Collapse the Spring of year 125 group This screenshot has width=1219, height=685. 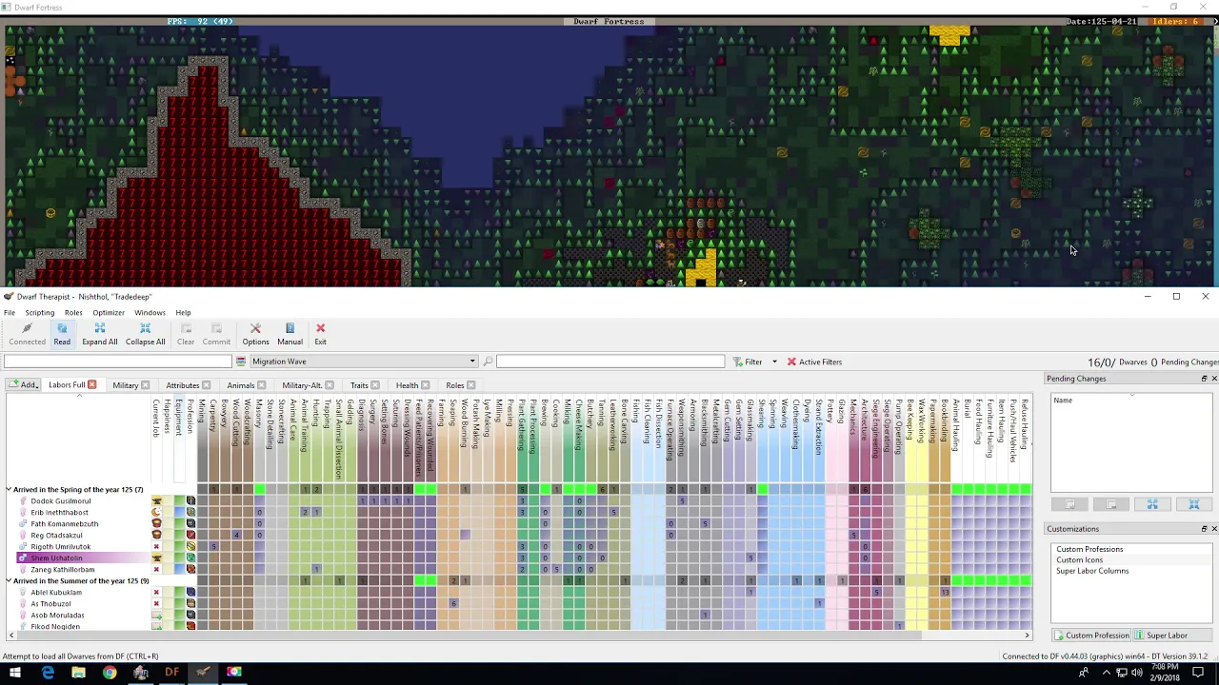coord(9,490)
